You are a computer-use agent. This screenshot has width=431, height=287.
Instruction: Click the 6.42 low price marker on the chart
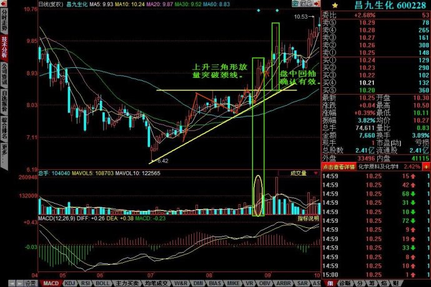tap(163, 161)
